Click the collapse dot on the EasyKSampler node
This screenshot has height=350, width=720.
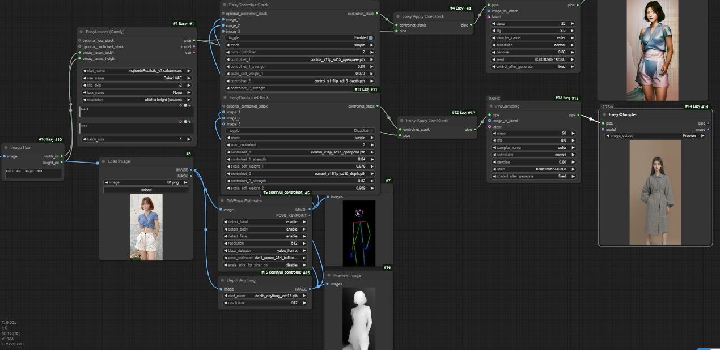pyautogui.click(x=604, y=114)
